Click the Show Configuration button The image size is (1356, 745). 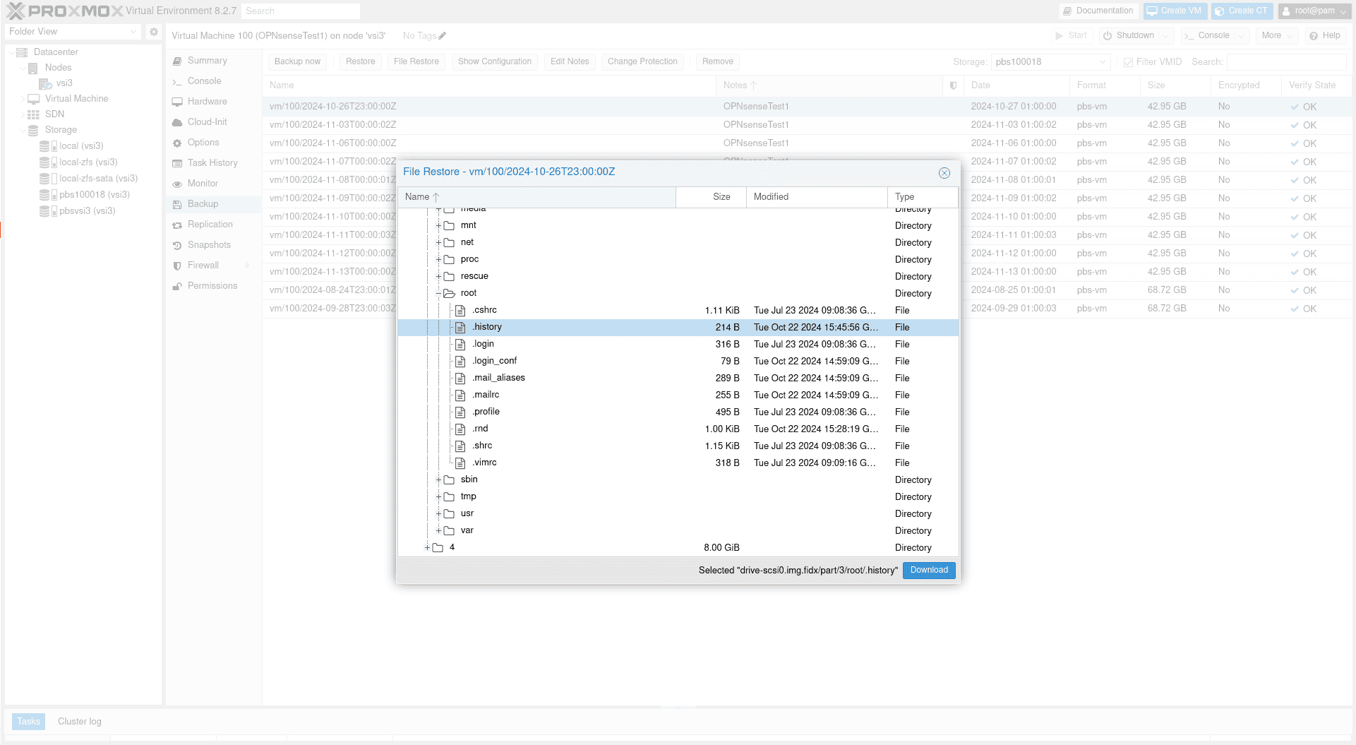coord(494,62)
